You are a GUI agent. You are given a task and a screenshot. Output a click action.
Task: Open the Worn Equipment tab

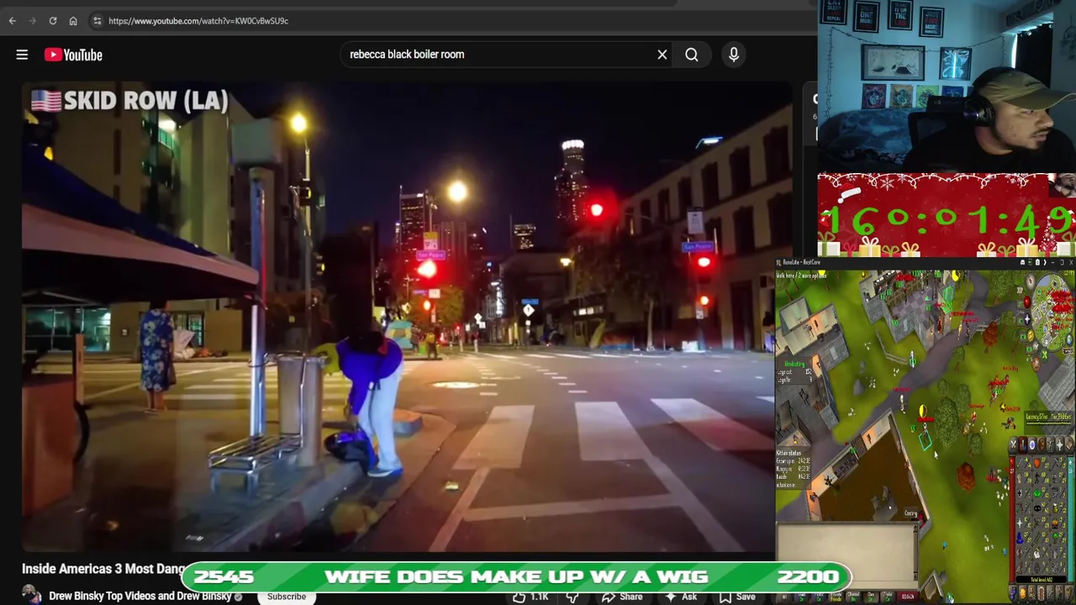click(x=1051, y=444)
